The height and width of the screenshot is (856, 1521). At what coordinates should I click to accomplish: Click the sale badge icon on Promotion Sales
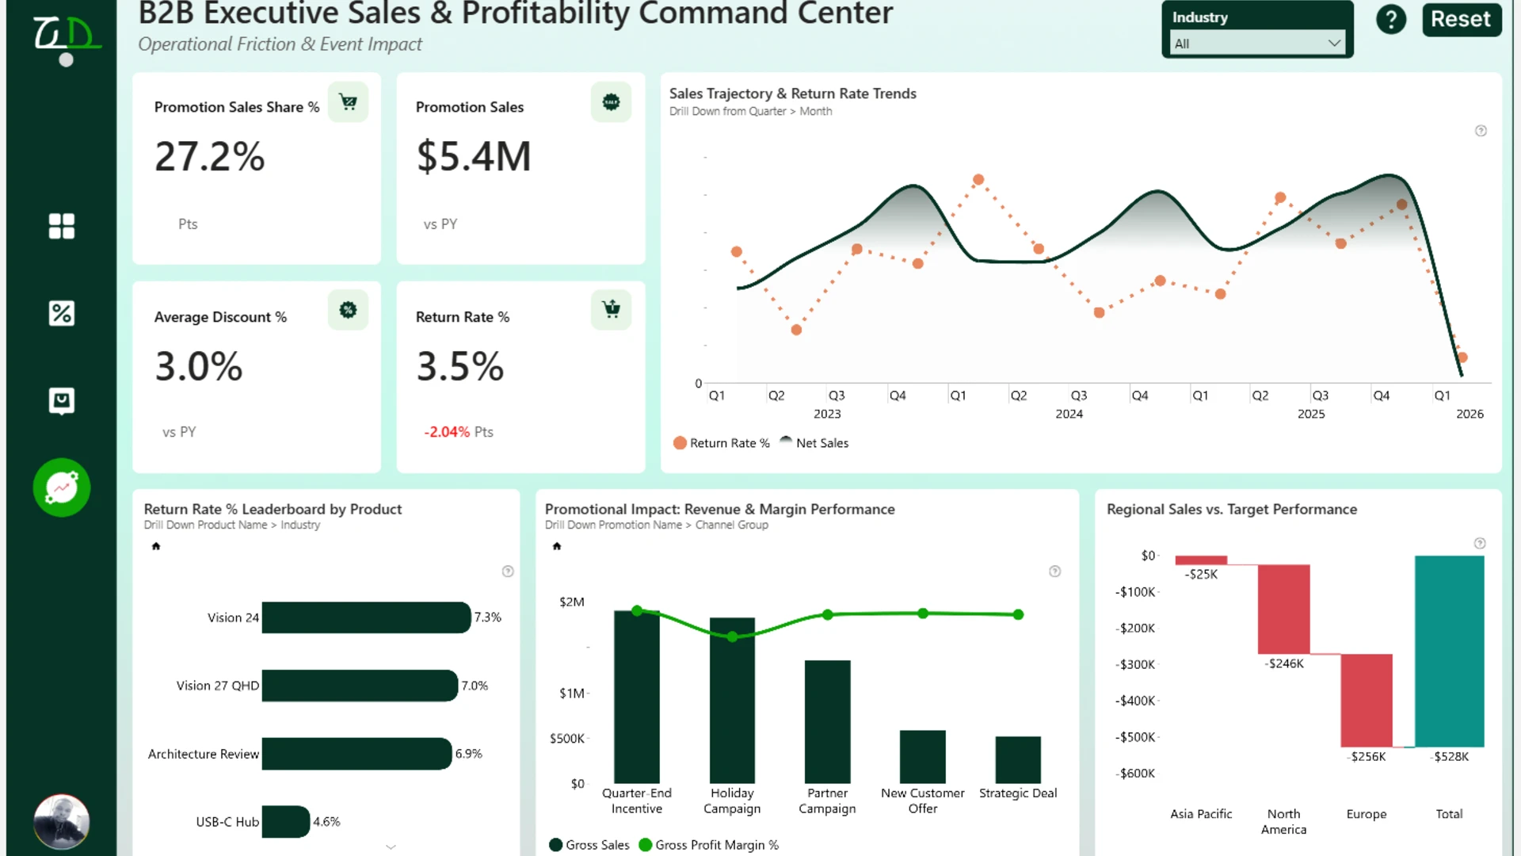click(611, 102)
